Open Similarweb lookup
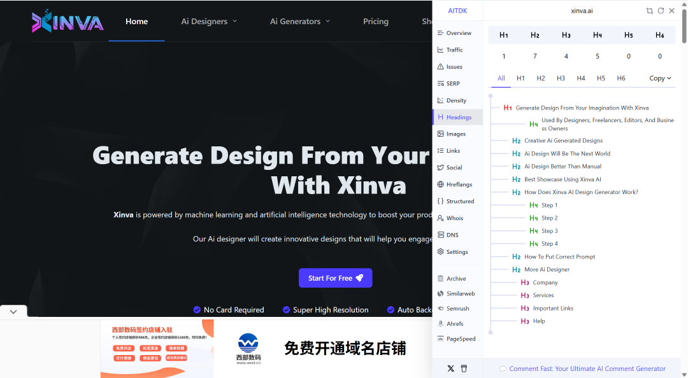 pos(457,293)
